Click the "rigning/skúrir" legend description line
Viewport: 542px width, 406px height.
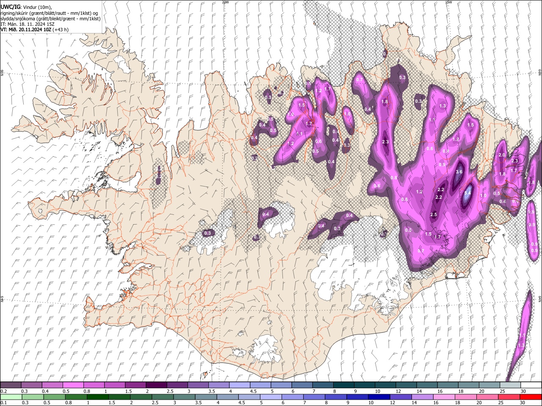pos(49,13)
